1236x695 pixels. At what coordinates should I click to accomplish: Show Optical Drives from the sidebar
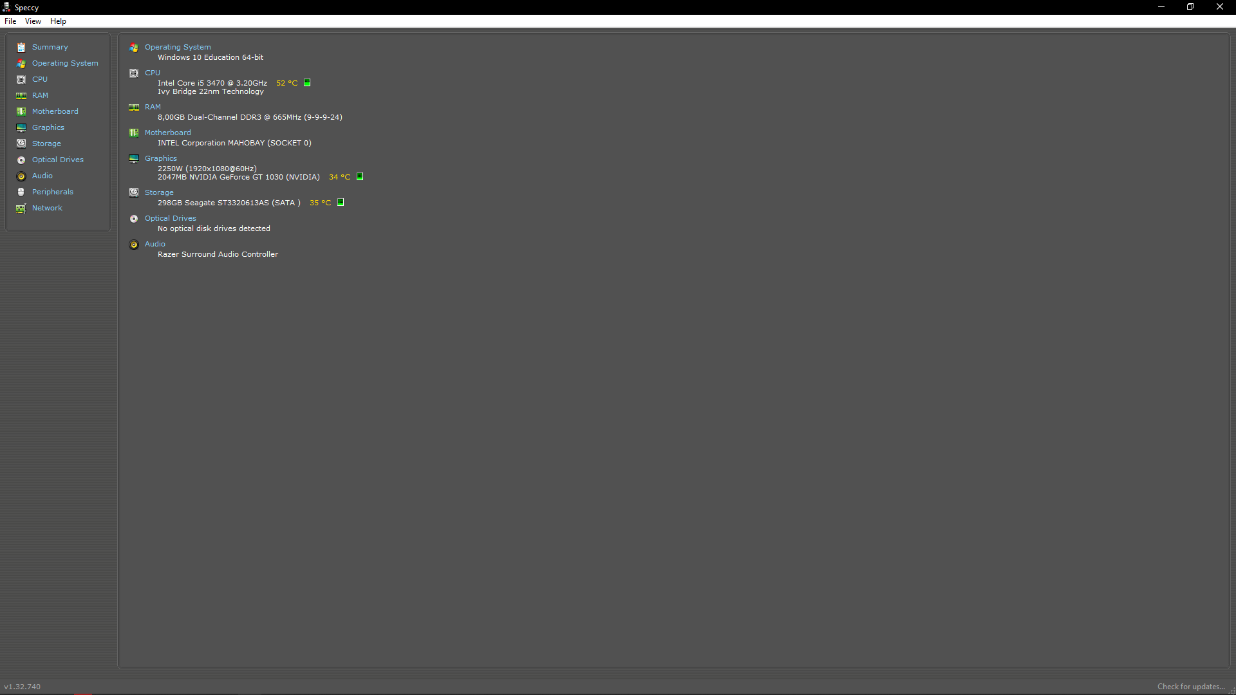[x=58, y=160]
